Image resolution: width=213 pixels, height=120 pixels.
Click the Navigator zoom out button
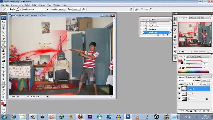pyautogui.click(x=191, y=52)
